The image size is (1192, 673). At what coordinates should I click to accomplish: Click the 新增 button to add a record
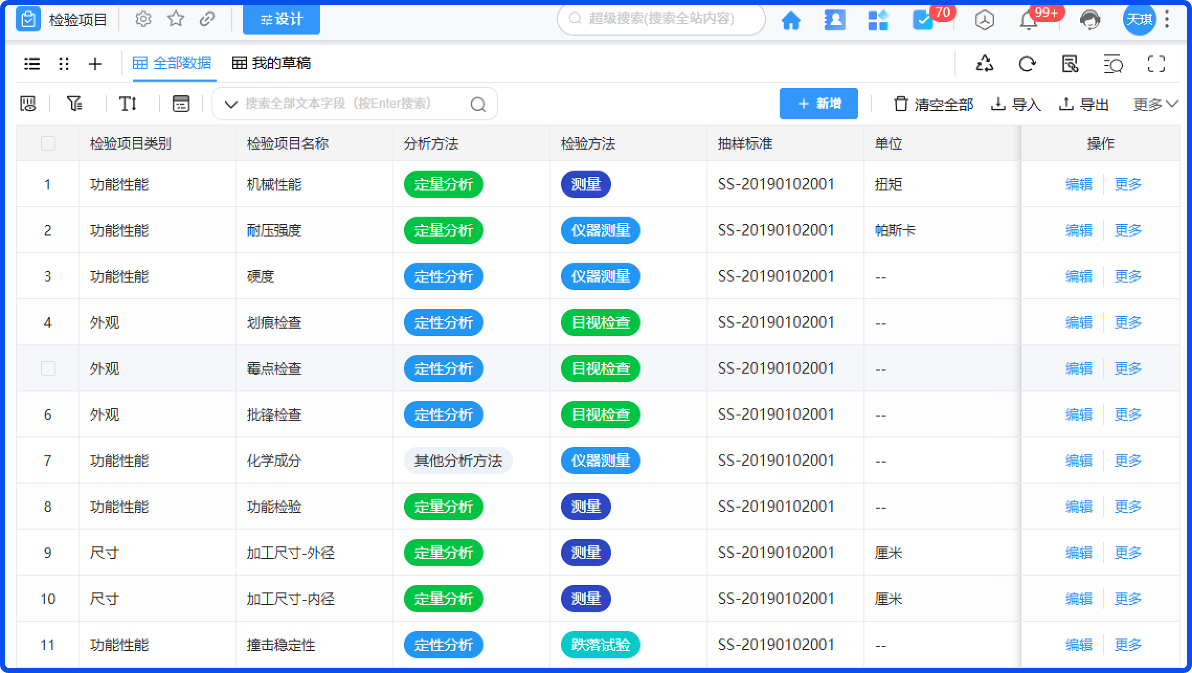(818, 103)
